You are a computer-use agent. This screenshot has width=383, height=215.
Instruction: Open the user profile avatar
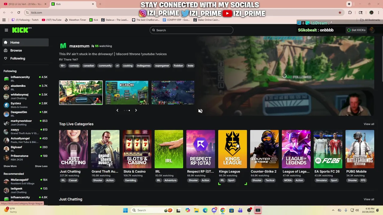372,30
